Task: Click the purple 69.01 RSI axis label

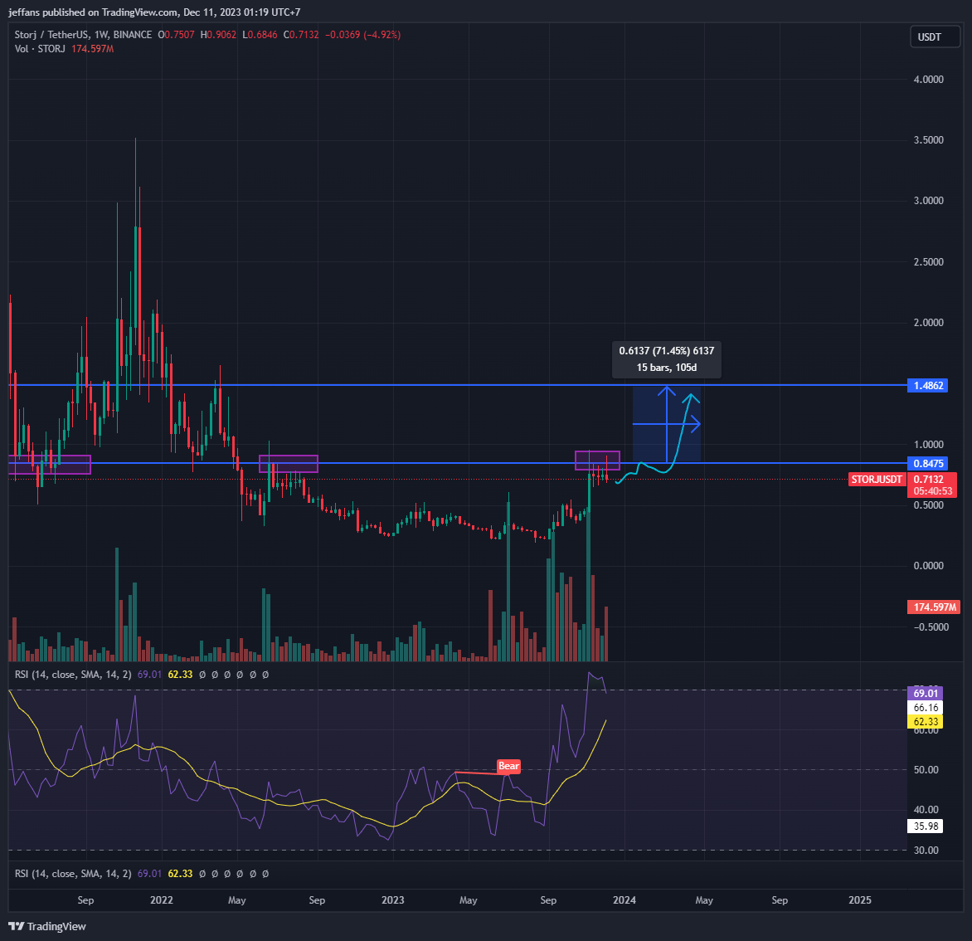Action: pos(925,693)
